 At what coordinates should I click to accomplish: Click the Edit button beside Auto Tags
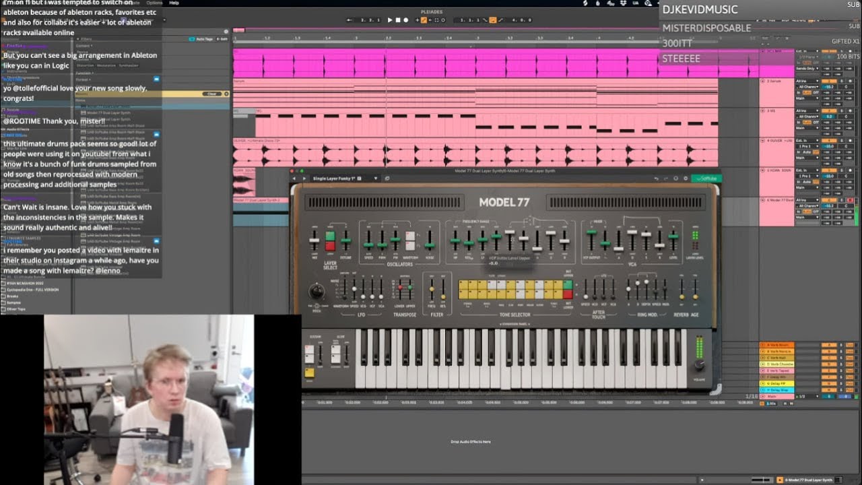222,39
